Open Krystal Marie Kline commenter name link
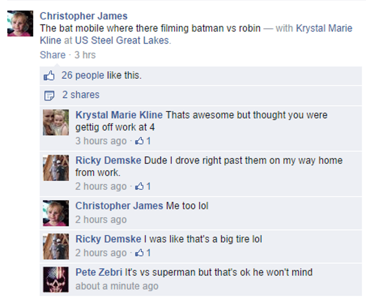The height and width of the screenshot is (300, 366). point(119,115)
